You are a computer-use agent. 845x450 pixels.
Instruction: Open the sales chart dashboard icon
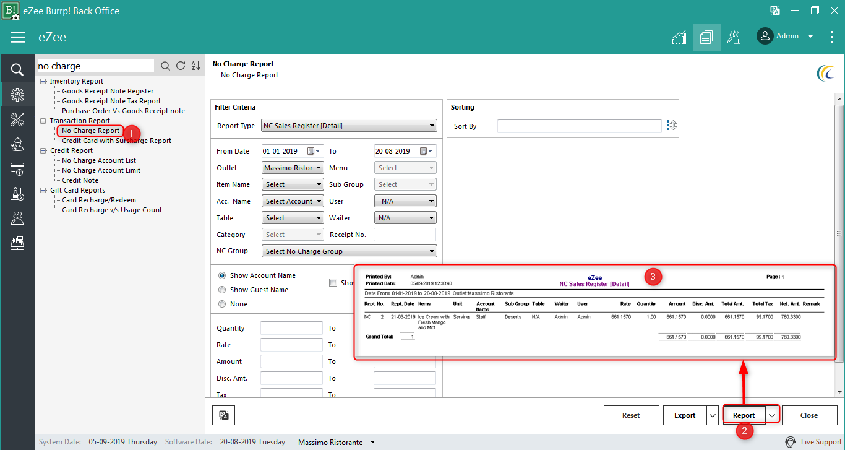pyautogui.click(x=679, y=37)
